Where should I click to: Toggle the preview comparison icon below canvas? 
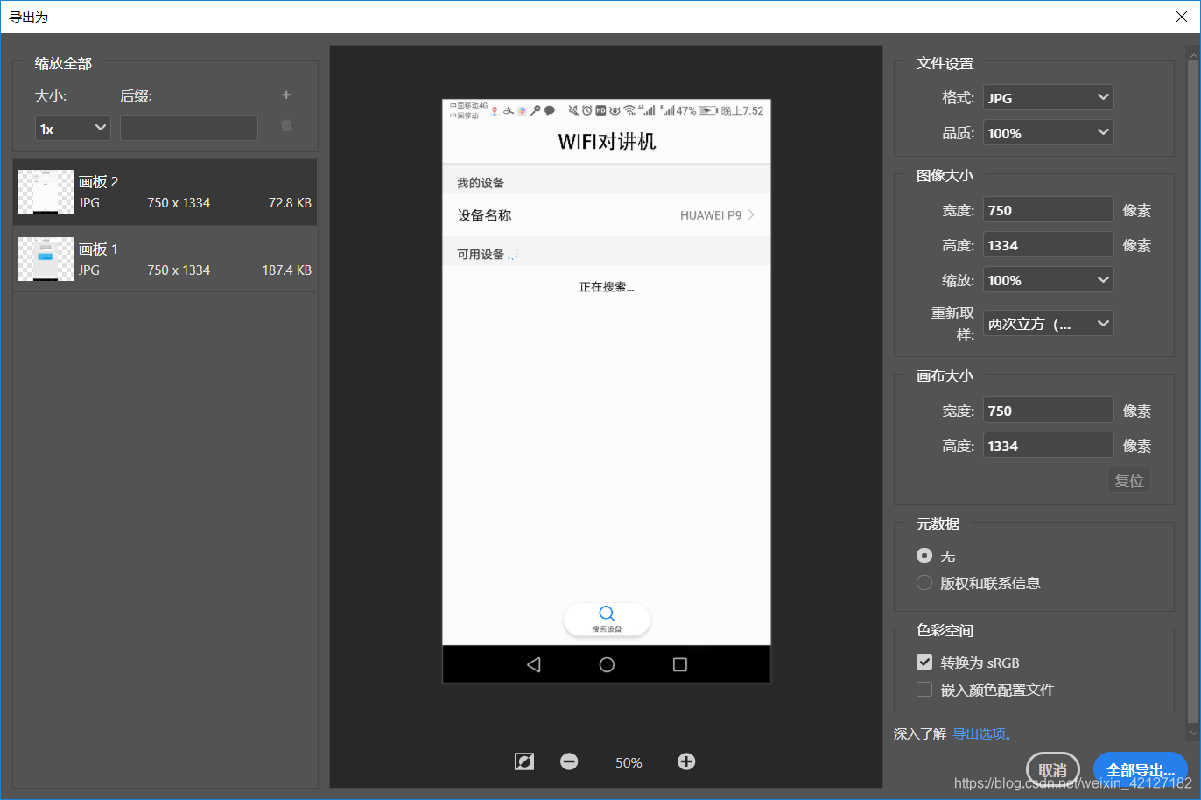point(524,761)
